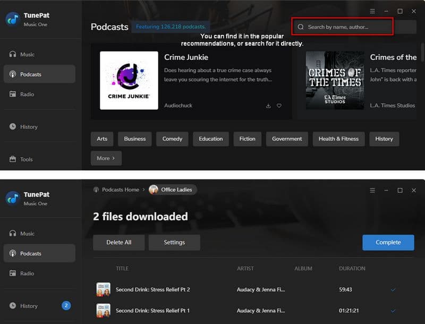The width and height of the screenshot is (425, 324).
Task: Click the TunePat logo in top window
Action: (12, 19)
